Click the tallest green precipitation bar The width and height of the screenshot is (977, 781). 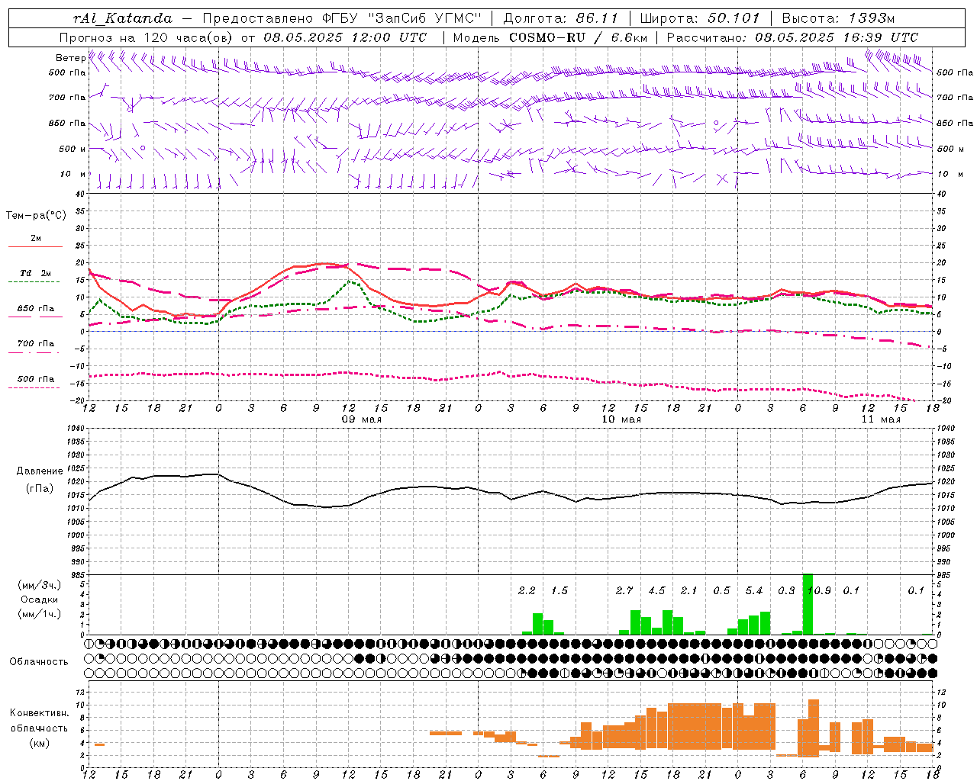coord(808,604)
